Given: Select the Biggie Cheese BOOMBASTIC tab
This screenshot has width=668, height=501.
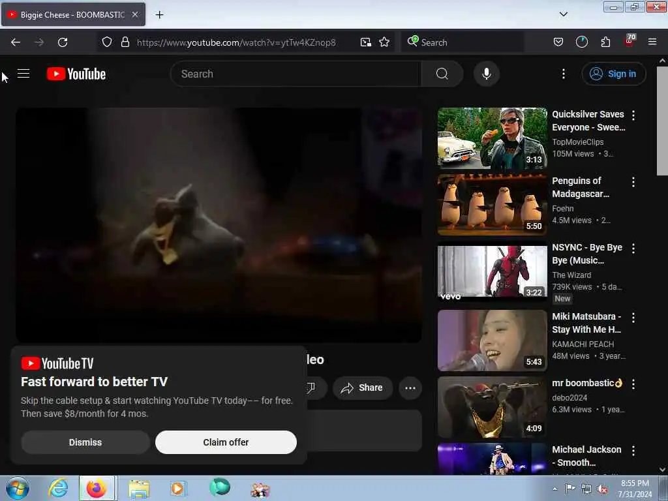Looking at the screenshot, I should pos(73,14).
